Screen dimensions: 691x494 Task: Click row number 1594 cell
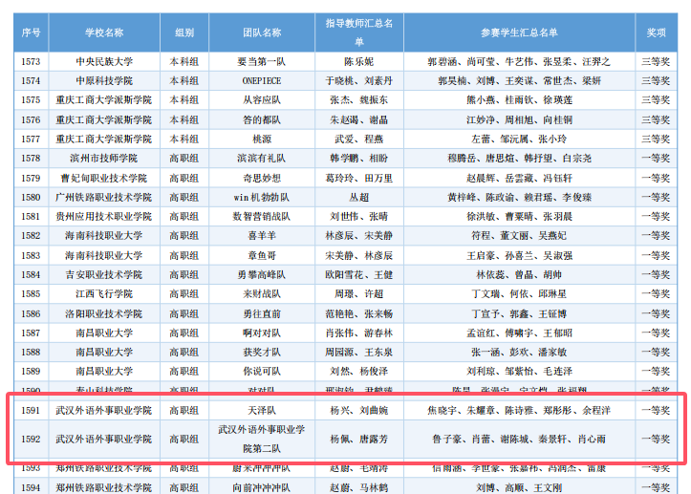coord(31,487)
